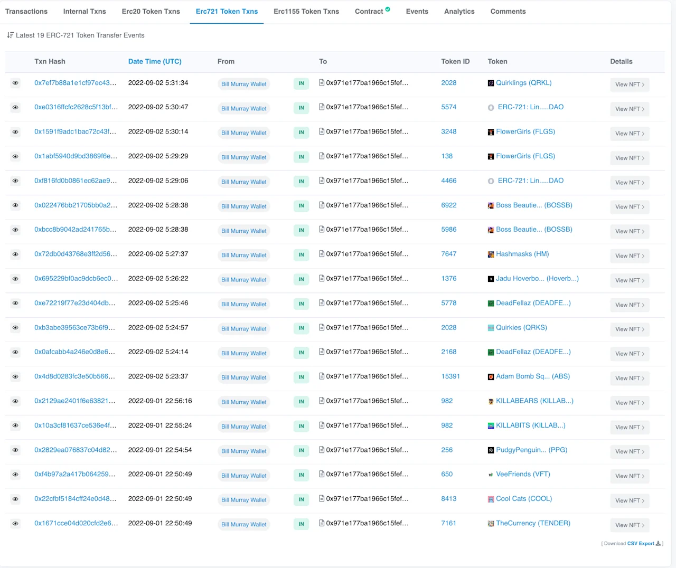This screenshot has width=676, height=568.
Task: Open Token ID 8413
Action: click(449, 499)
